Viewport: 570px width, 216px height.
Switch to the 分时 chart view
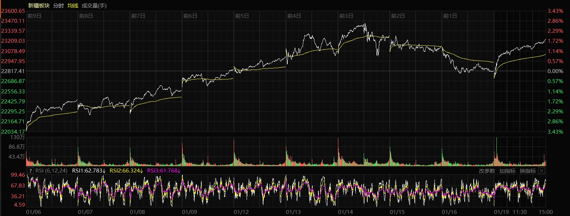click(58, 5)
